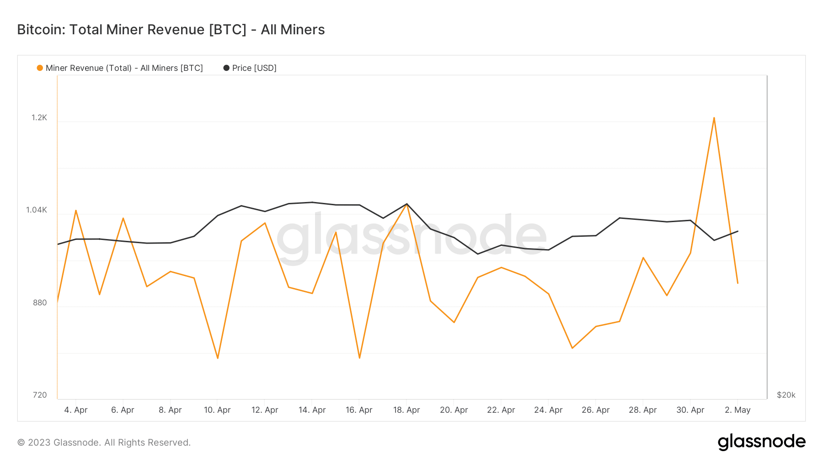Image resolution: width=823 pixels, height=463 pixels.
Task: Click the 2. May x-axis date label
Action: click(x=737, y=410)
